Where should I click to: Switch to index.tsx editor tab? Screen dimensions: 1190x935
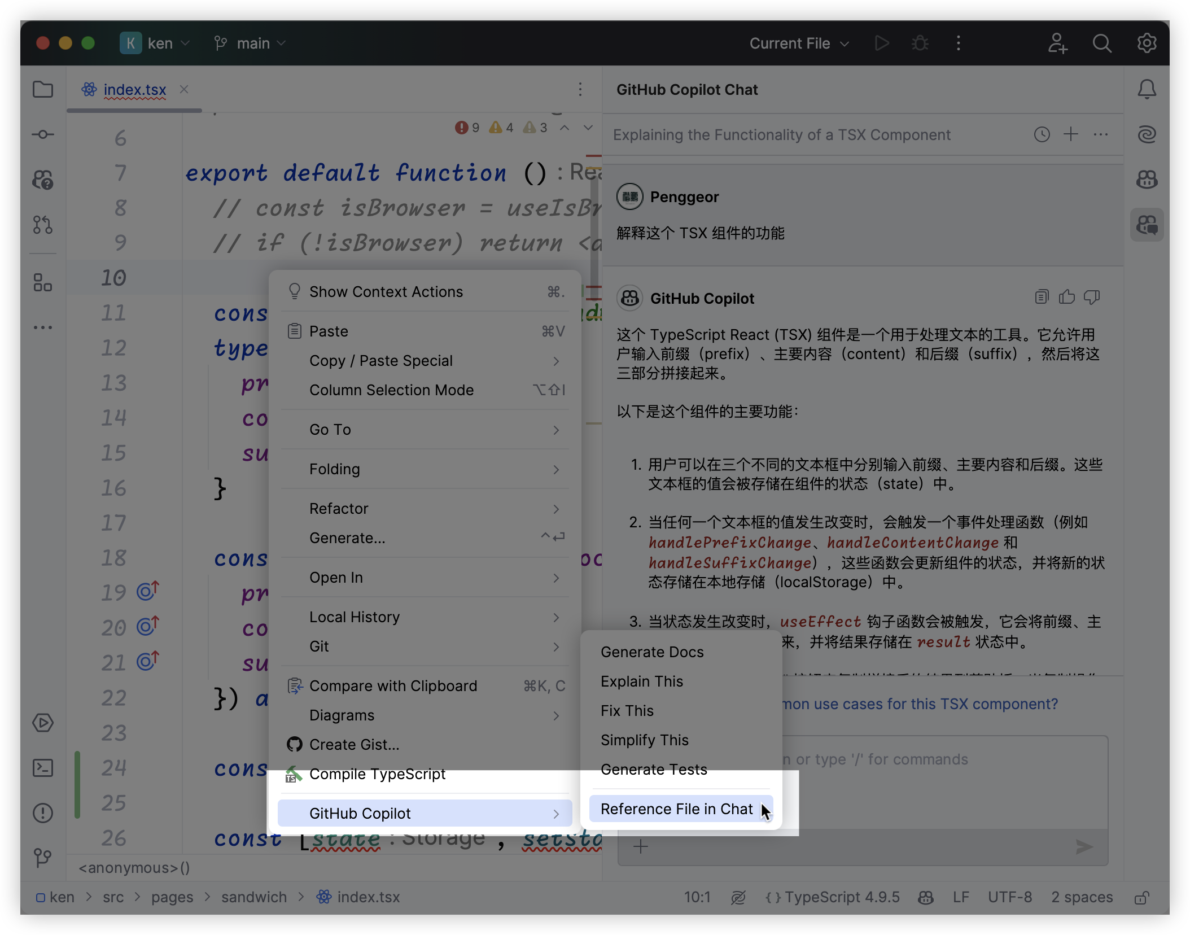pyautogui.click(x=135, y=89)
